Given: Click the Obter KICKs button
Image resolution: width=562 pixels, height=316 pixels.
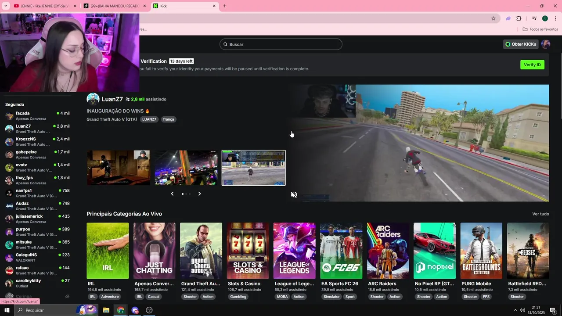Looking at the screenshot, I should (x=521, y=44).
